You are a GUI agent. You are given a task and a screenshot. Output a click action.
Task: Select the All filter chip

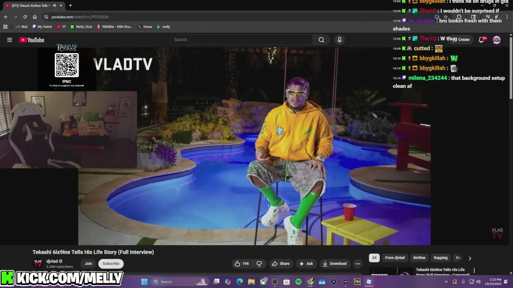pos(374,258)
